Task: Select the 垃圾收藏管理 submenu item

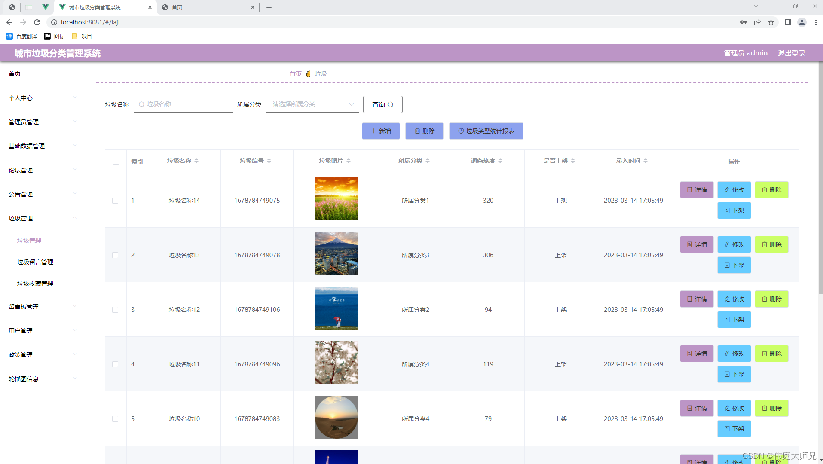Action: [x=35, y=284]
